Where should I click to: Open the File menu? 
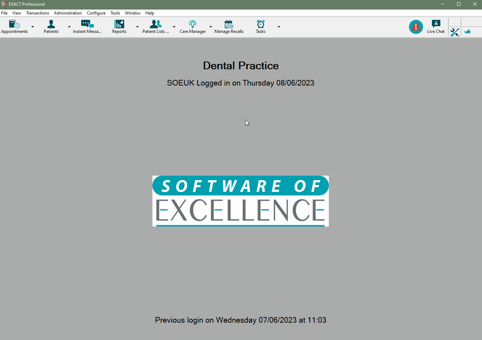[x=4, y=13]
